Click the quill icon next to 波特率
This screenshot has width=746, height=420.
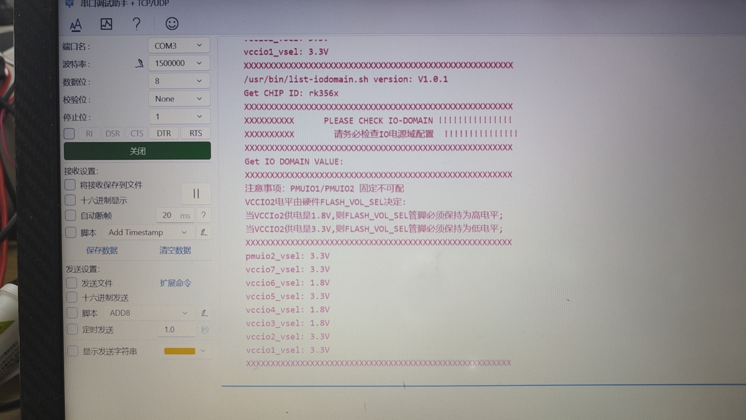(139, 63)
